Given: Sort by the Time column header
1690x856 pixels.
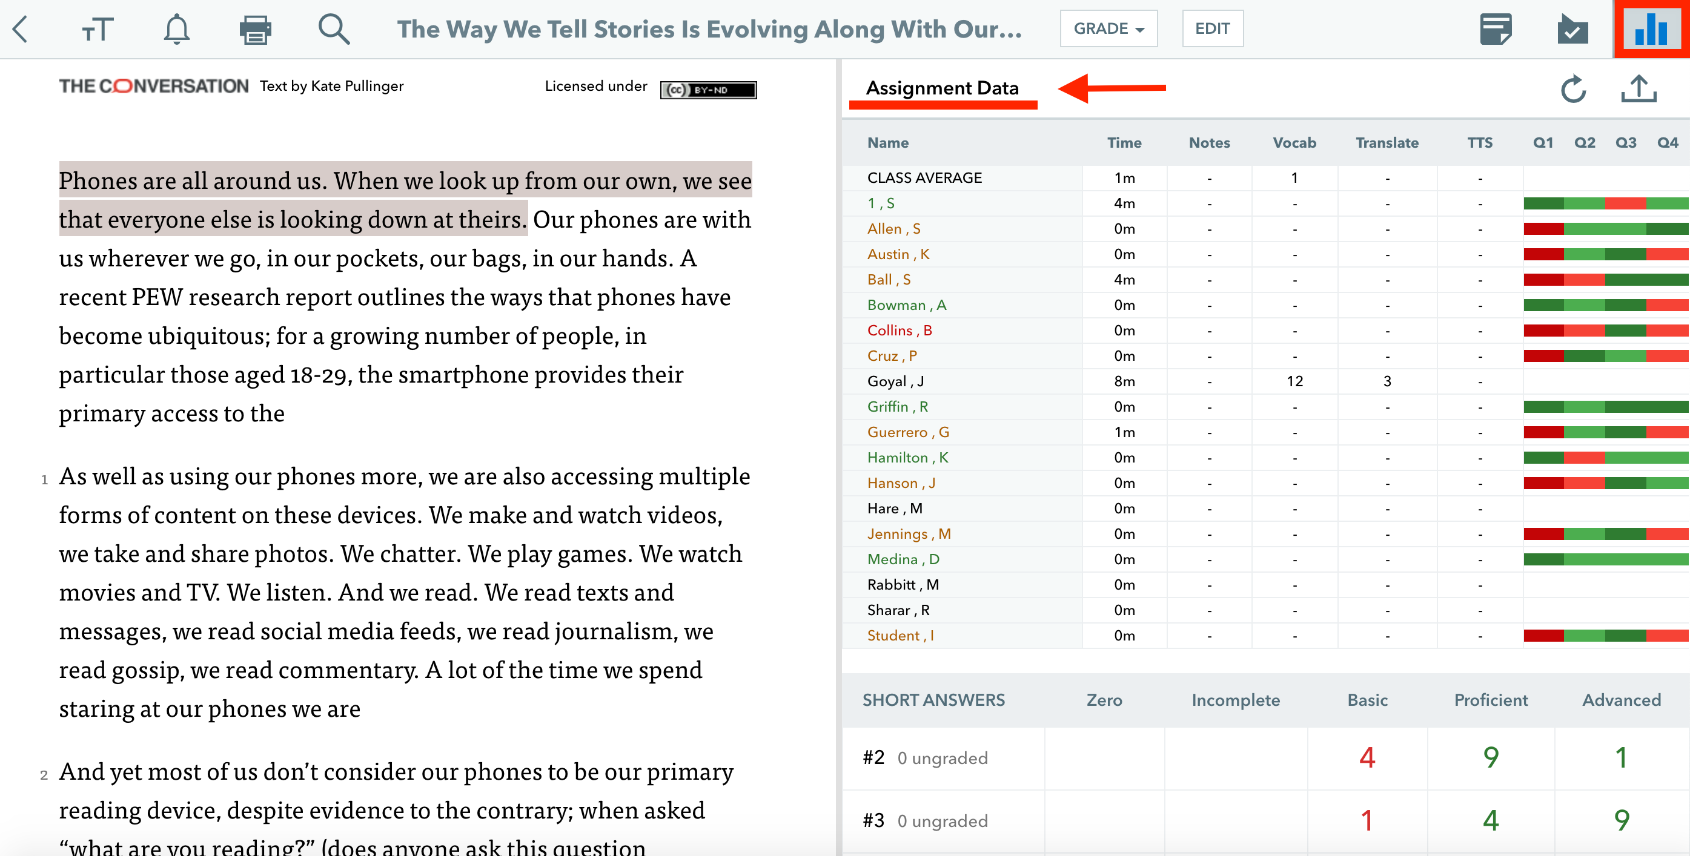Looking at the screenshot, I should coord(1124,143).
